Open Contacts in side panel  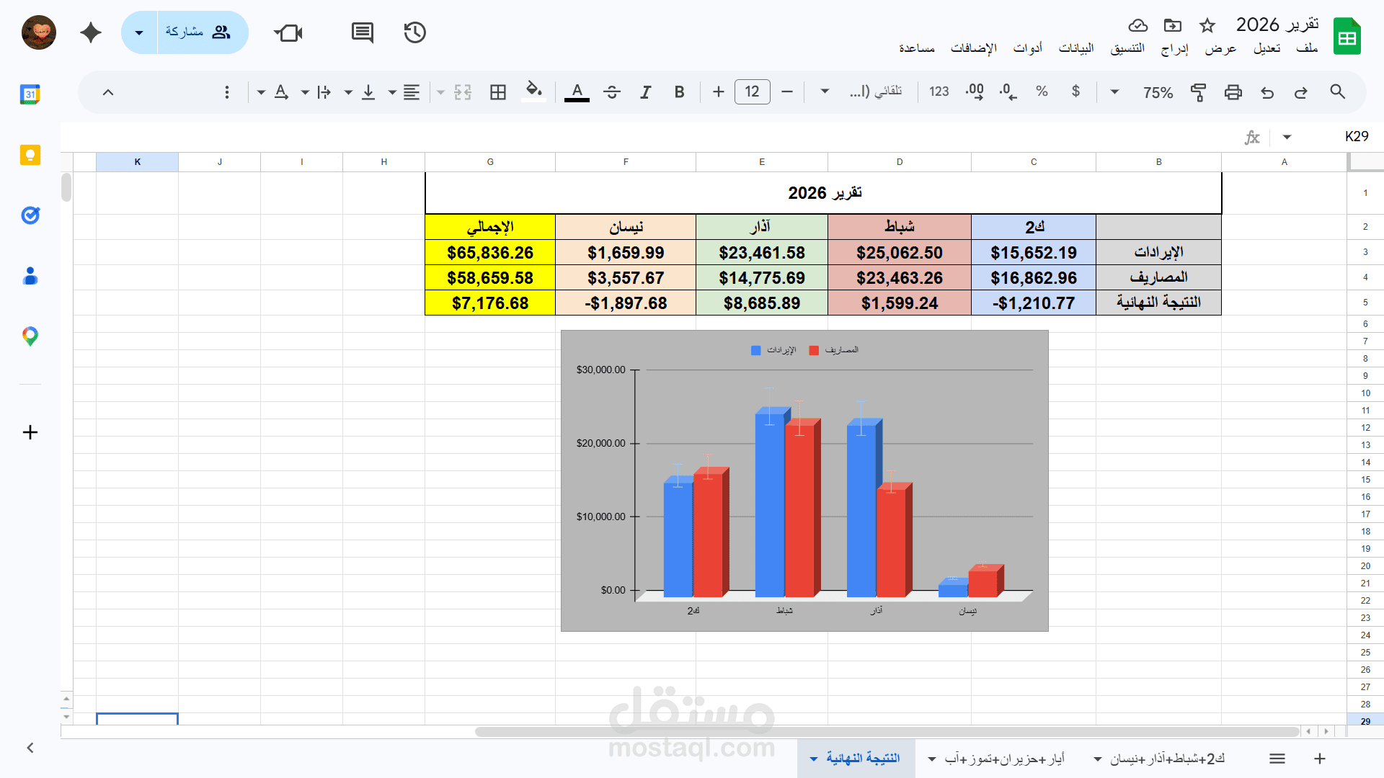tap(30, 276)
